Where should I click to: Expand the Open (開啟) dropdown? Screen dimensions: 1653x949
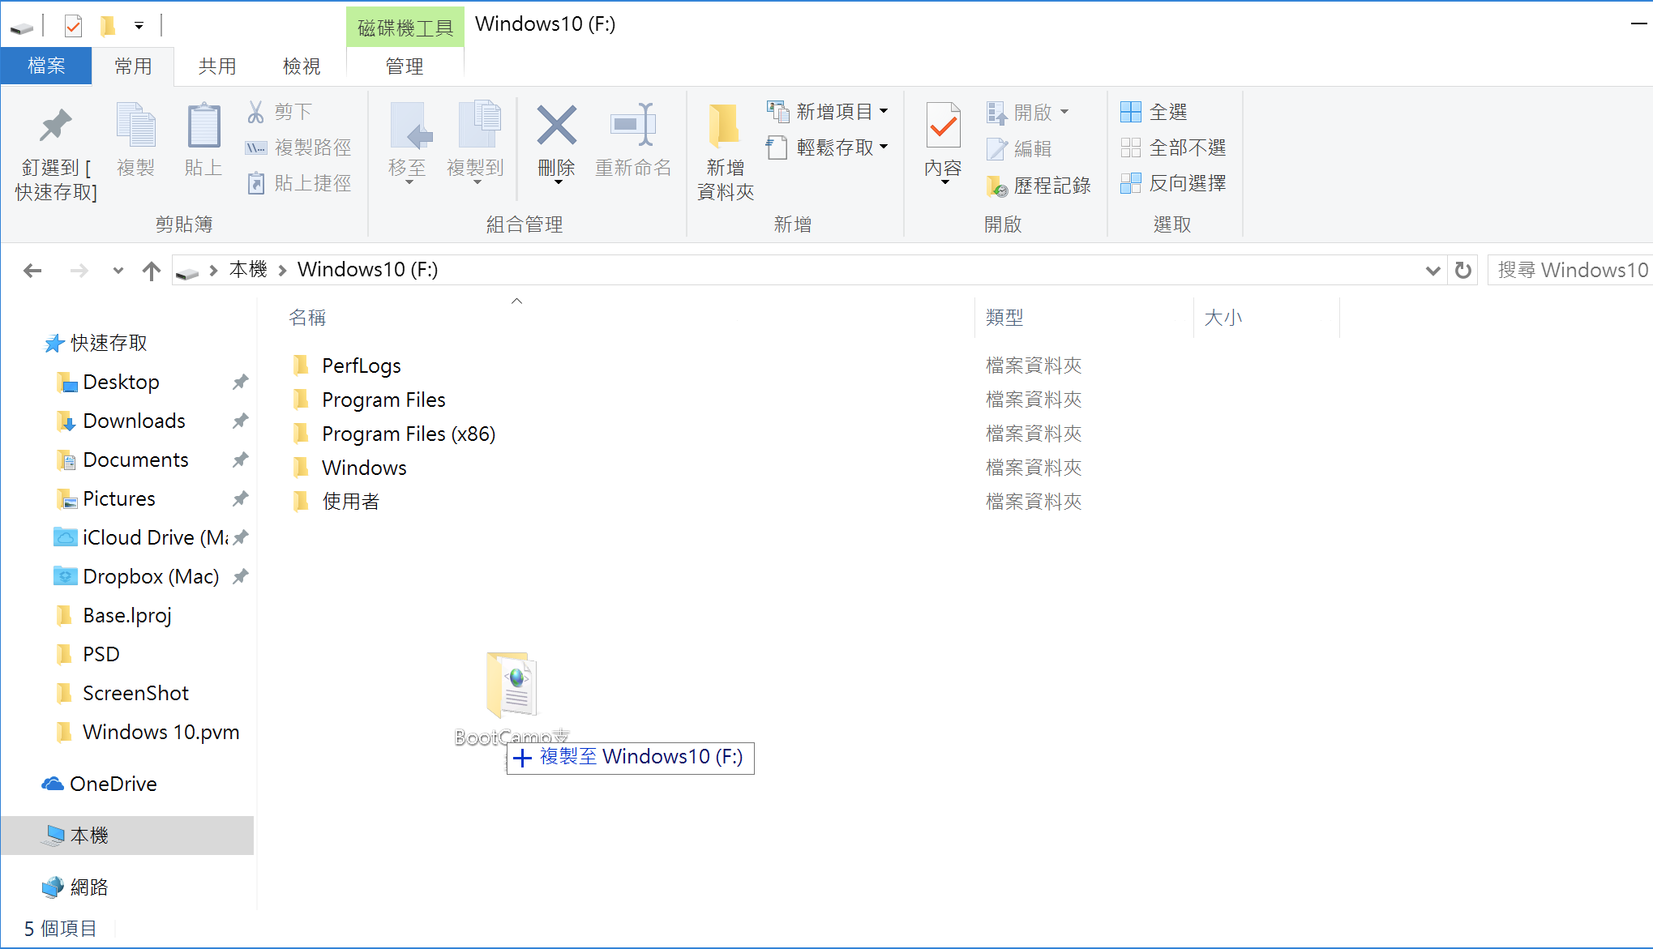pos(1065,111)
